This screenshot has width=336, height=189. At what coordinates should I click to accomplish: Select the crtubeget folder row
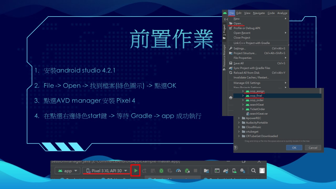(x=277, y=132)
